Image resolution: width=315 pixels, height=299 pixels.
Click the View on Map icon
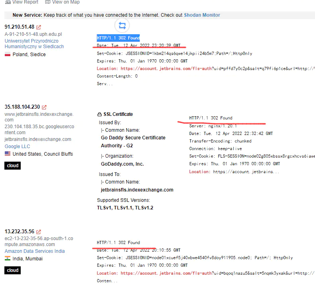[48, 2]
